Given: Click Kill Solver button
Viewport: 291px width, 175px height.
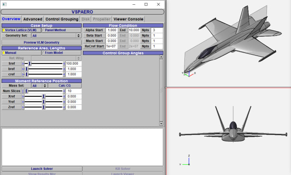Looking at the screenshot, I should click(x=123, y=169).
